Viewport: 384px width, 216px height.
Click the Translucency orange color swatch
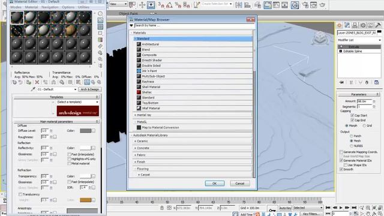point(86,200)
